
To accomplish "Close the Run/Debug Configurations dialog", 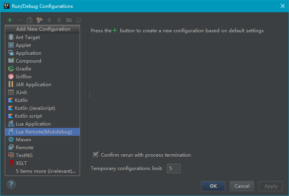I will 283,6.
